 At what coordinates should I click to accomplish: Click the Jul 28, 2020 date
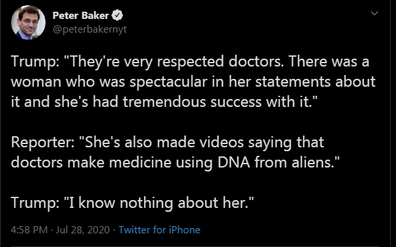83,230
